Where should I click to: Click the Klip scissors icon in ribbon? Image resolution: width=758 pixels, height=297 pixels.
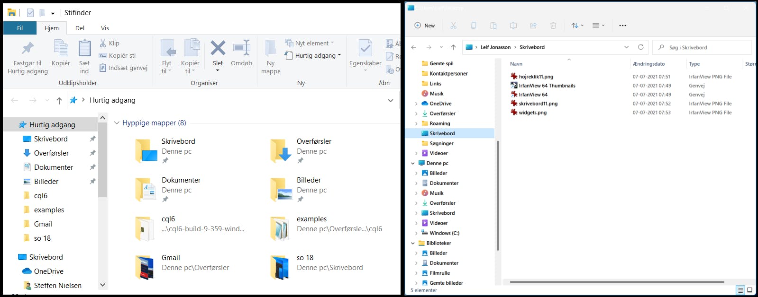coord(103,43)
